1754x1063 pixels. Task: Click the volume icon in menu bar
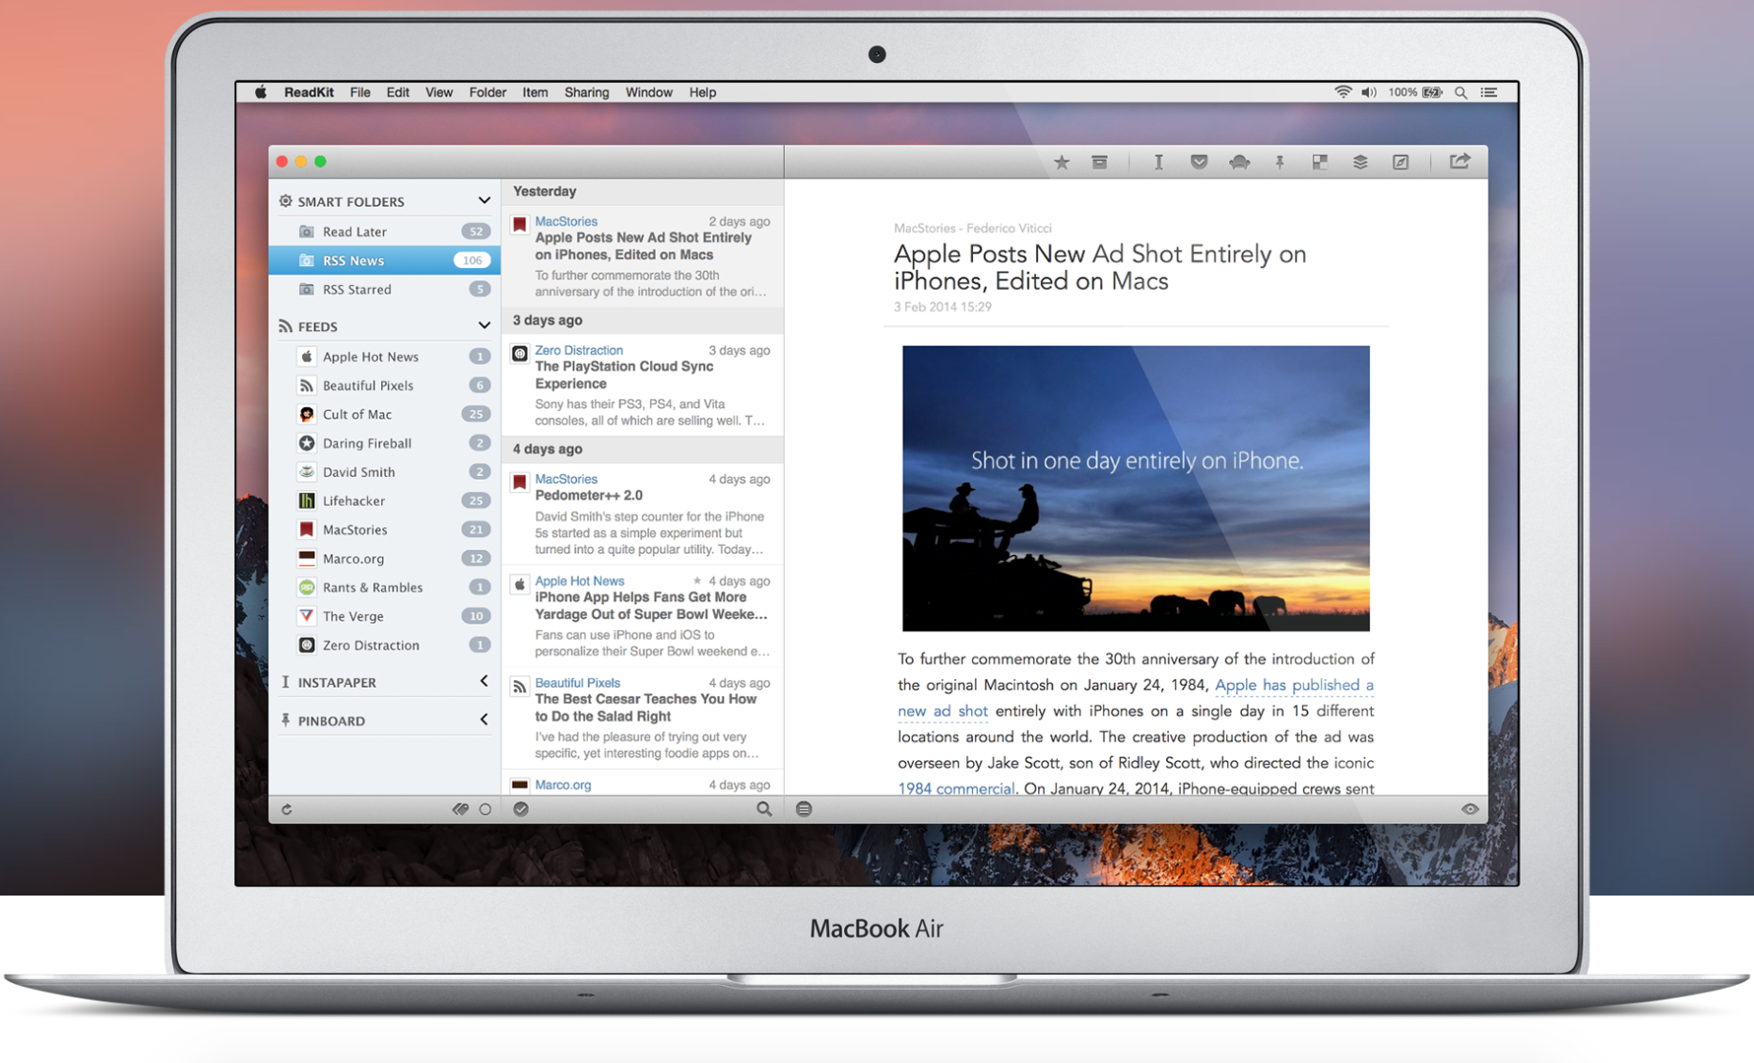coord(1369,92)
